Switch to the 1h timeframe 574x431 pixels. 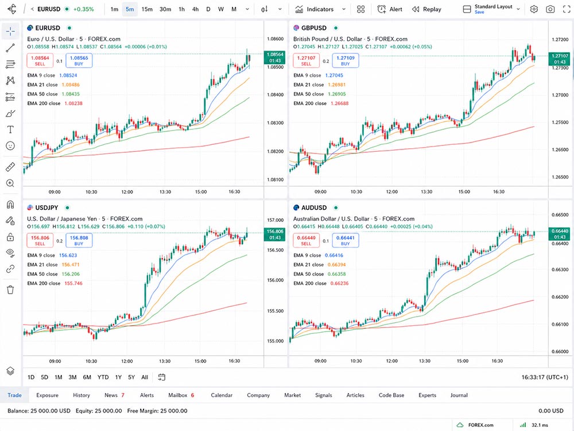181,9
